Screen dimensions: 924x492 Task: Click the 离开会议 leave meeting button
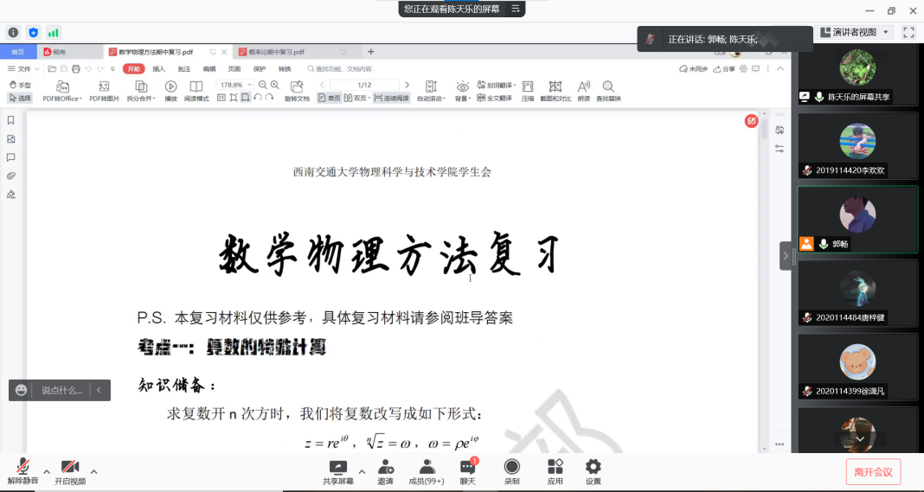click(x=874, y=471)
